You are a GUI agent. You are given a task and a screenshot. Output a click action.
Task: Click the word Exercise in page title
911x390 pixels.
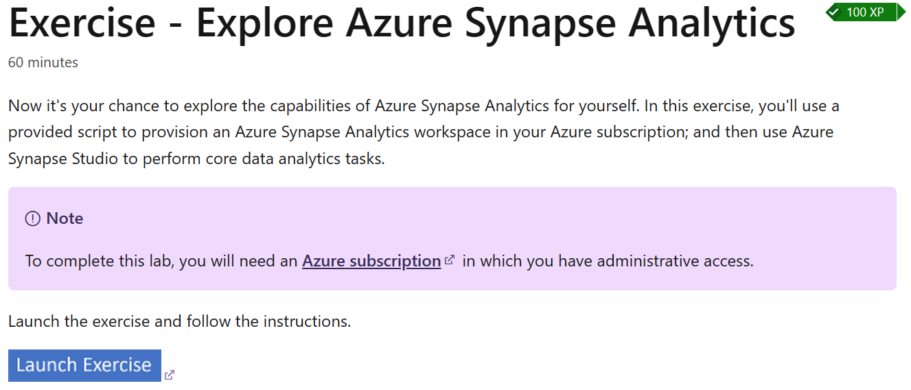82,23
